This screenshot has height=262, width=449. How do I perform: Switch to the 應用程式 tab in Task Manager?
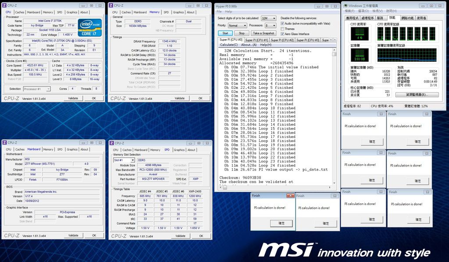pos(352,18)
